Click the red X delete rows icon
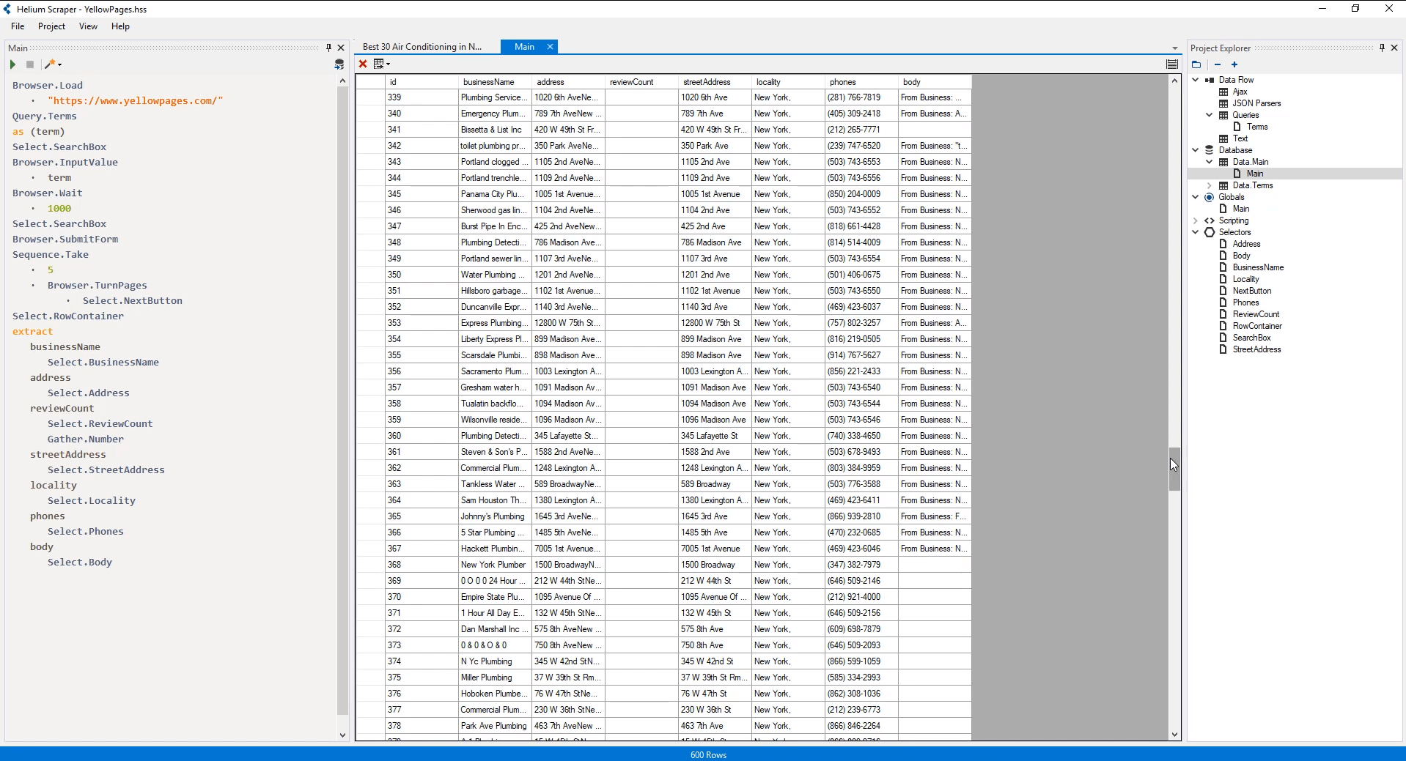Image resolution: width=1406 pixels, height=761 pixels. 363,64
